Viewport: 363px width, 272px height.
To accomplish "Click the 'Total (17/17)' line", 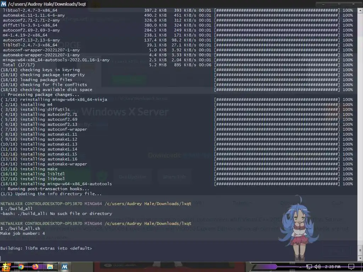I will pyautogui.click(x=19, y=65).
